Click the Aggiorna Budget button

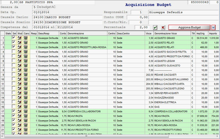(190, 28)
